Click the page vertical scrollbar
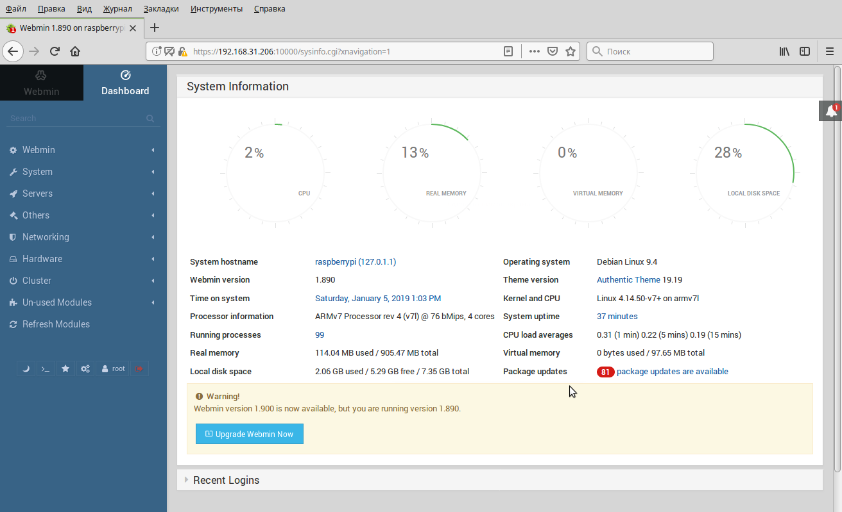This screenshot has width=842, height=512. pyautogui.click(x=838, y=269)
